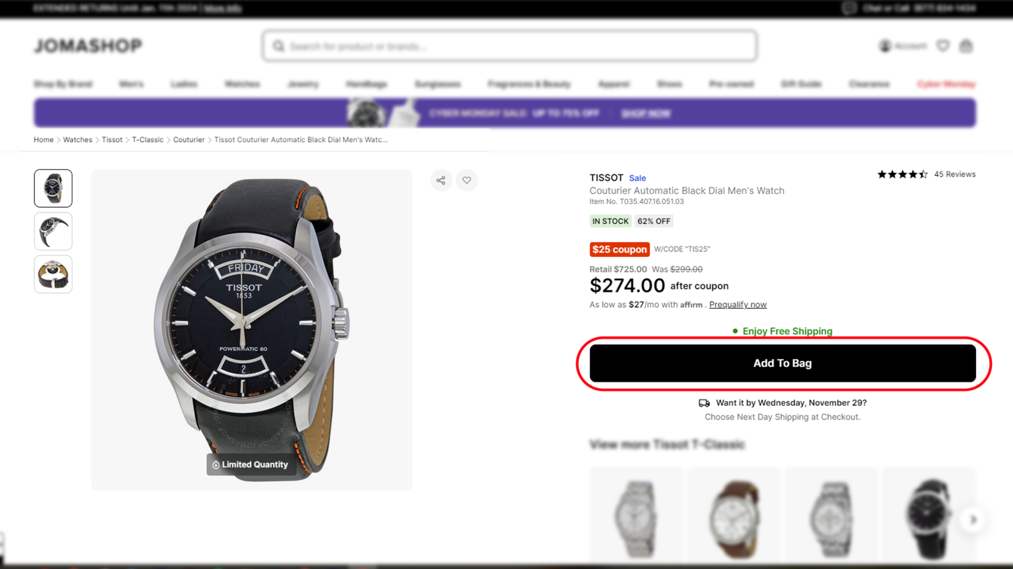Open the 45 Reviews link
The image size is (1013, 569).
click(x=955, y=175)
